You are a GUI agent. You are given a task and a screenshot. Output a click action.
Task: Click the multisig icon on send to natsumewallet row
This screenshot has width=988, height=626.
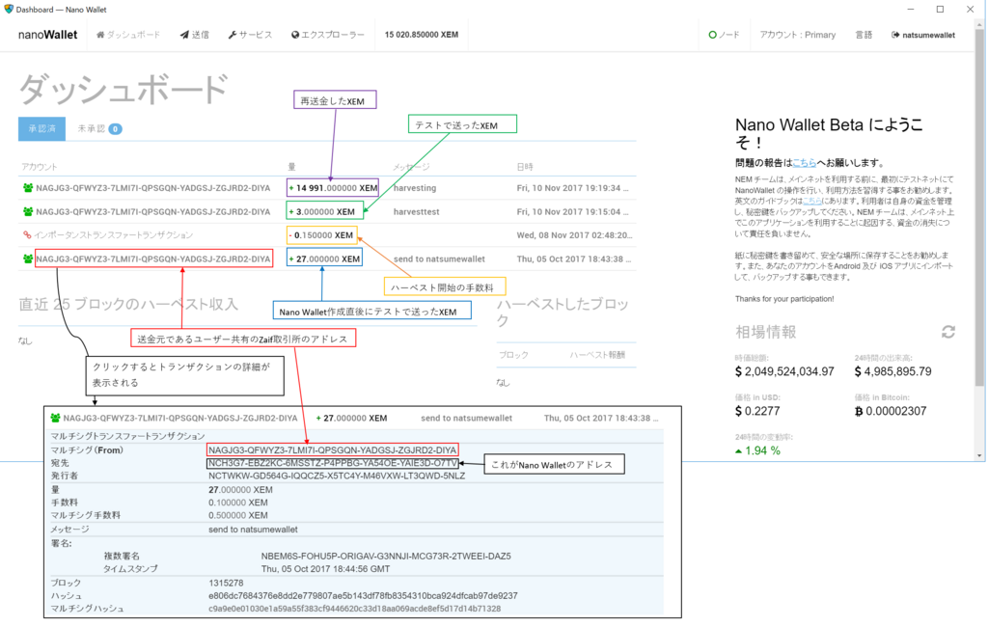point(28,259)
